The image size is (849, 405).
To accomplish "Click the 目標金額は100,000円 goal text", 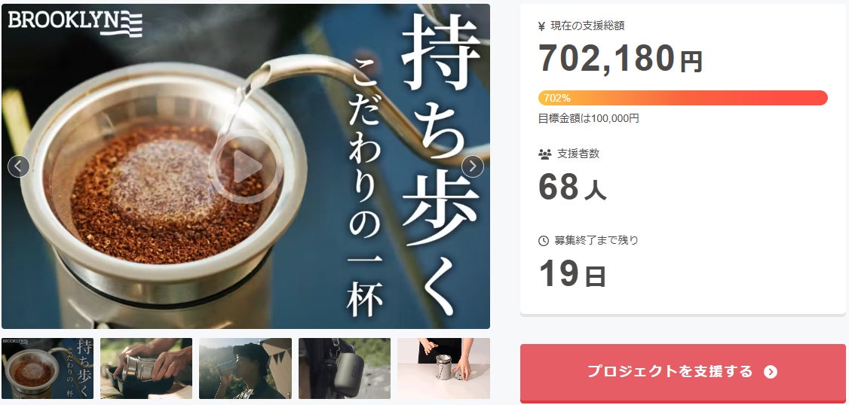I will point(589,118).
